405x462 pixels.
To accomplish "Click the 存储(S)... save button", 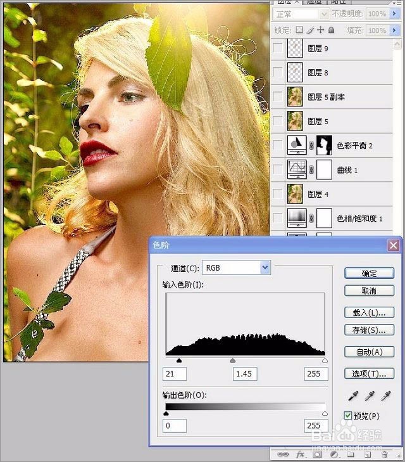I will point(369,330).
